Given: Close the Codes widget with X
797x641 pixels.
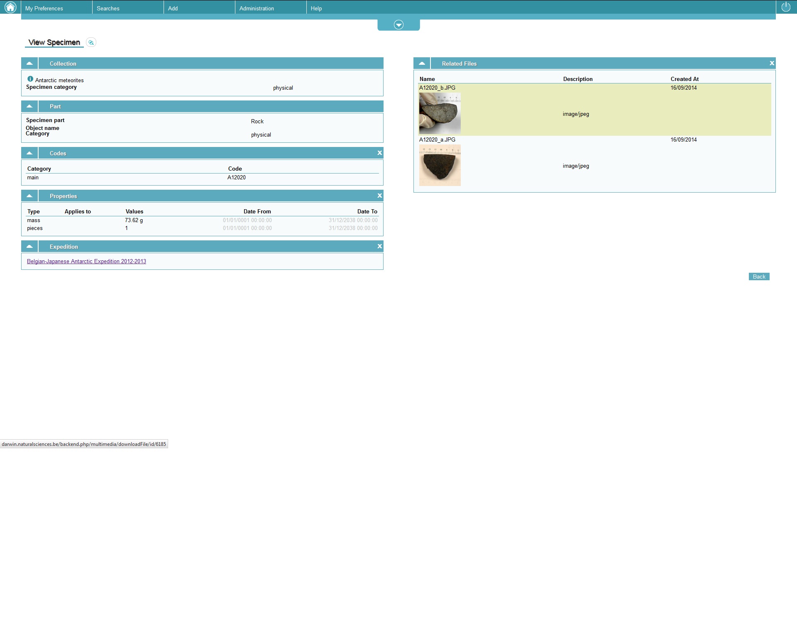Looking at the screenshot, I should 379,153.
